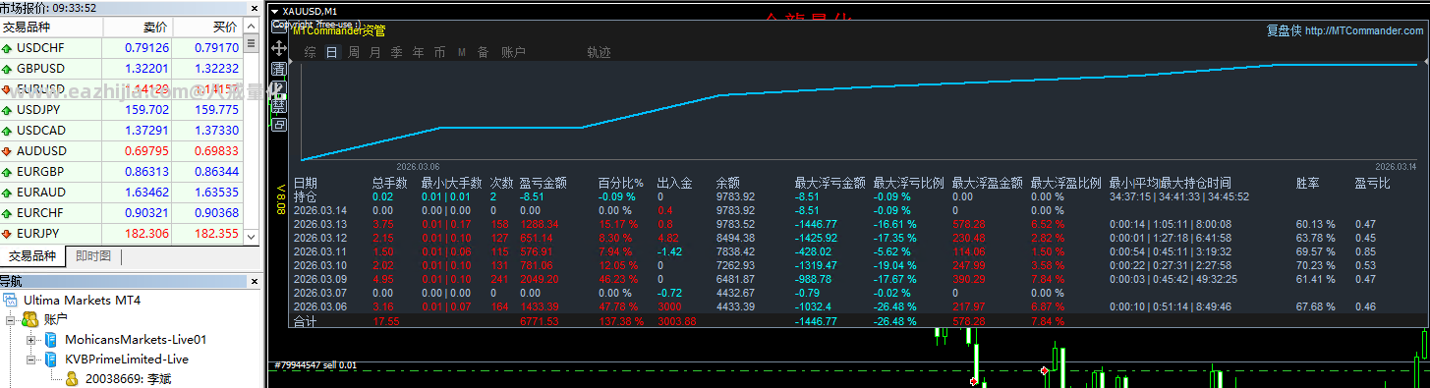Select the 季 quarterly statistics tab
Image resolution: width=1430 pixels, height=388 pixels.
pyautogui.click(x=397, y=52)
